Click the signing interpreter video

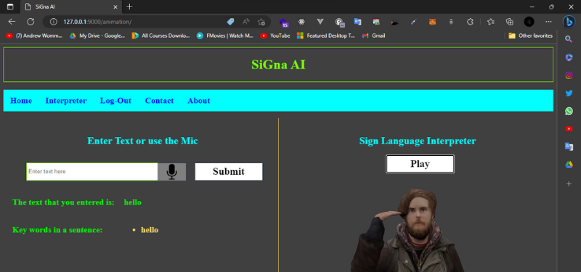coord(407,230)
